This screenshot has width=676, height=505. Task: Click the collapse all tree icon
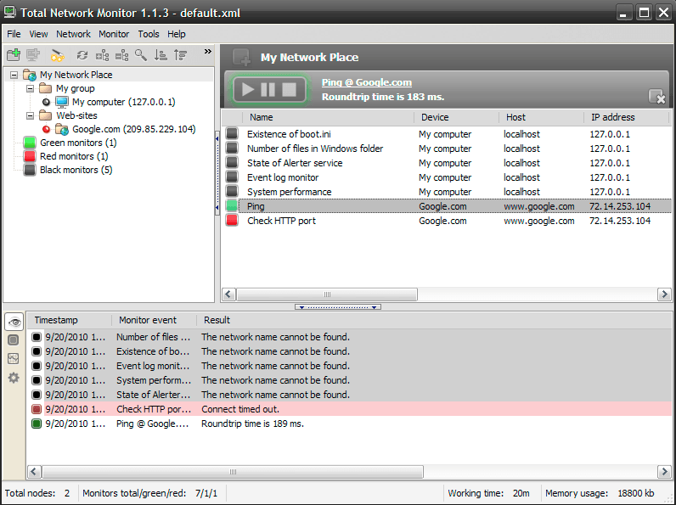point(122,55)
